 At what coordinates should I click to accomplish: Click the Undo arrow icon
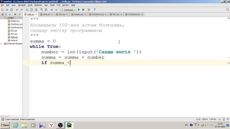pyautogui.click(x=17, y=10)
